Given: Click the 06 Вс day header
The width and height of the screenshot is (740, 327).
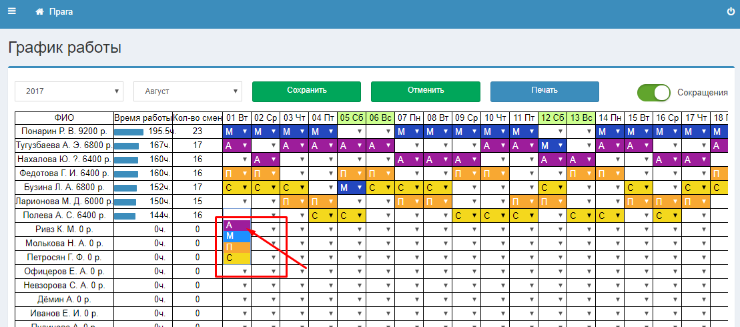Looking at the screenshot, I should click(380, 117).
